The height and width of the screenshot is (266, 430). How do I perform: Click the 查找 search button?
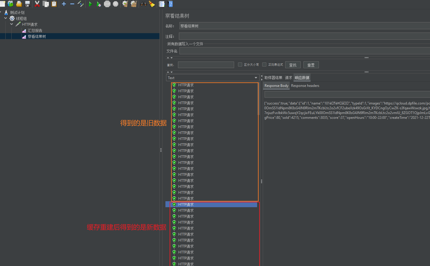pyautogui.click(x=293, y=65)
